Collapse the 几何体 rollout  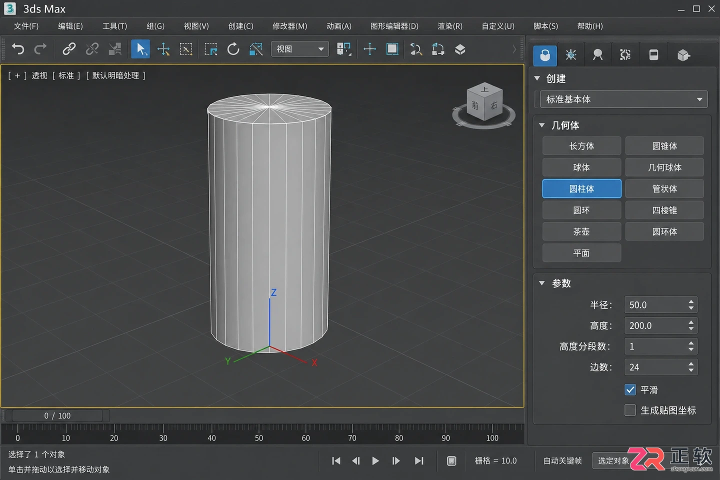coord(542,125)
